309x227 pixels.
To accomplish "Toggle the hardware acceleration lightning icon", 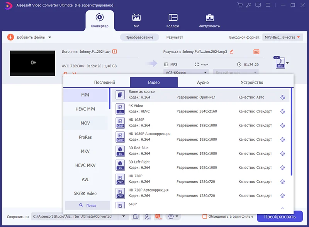I will pyautogui.click(x=148, y=217).
